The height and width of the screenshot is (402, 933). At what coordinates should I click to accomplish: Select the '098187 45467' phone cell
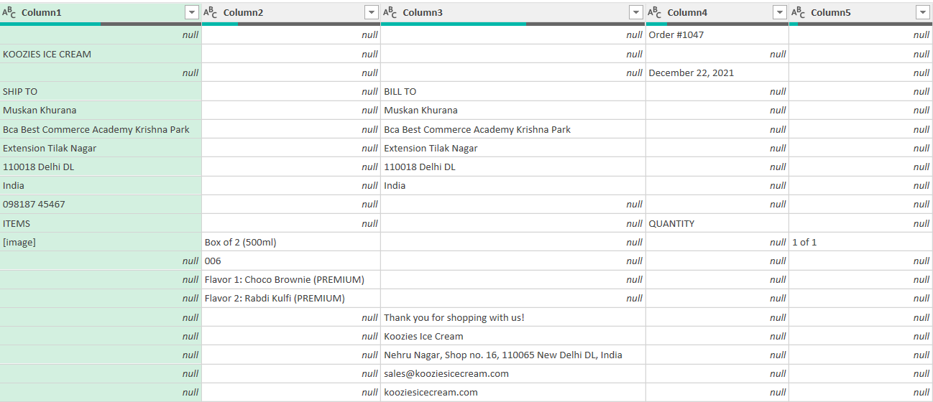click(x=101, y=204)
